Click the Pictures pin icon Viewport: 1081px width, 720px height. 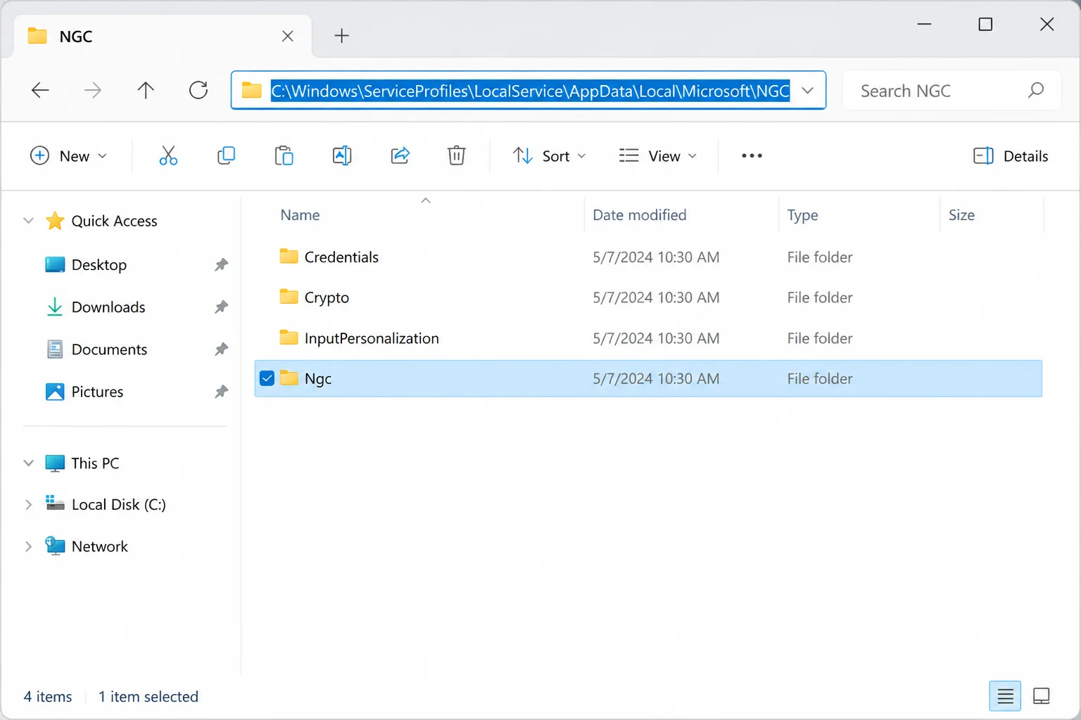click(x=221, y=391)
